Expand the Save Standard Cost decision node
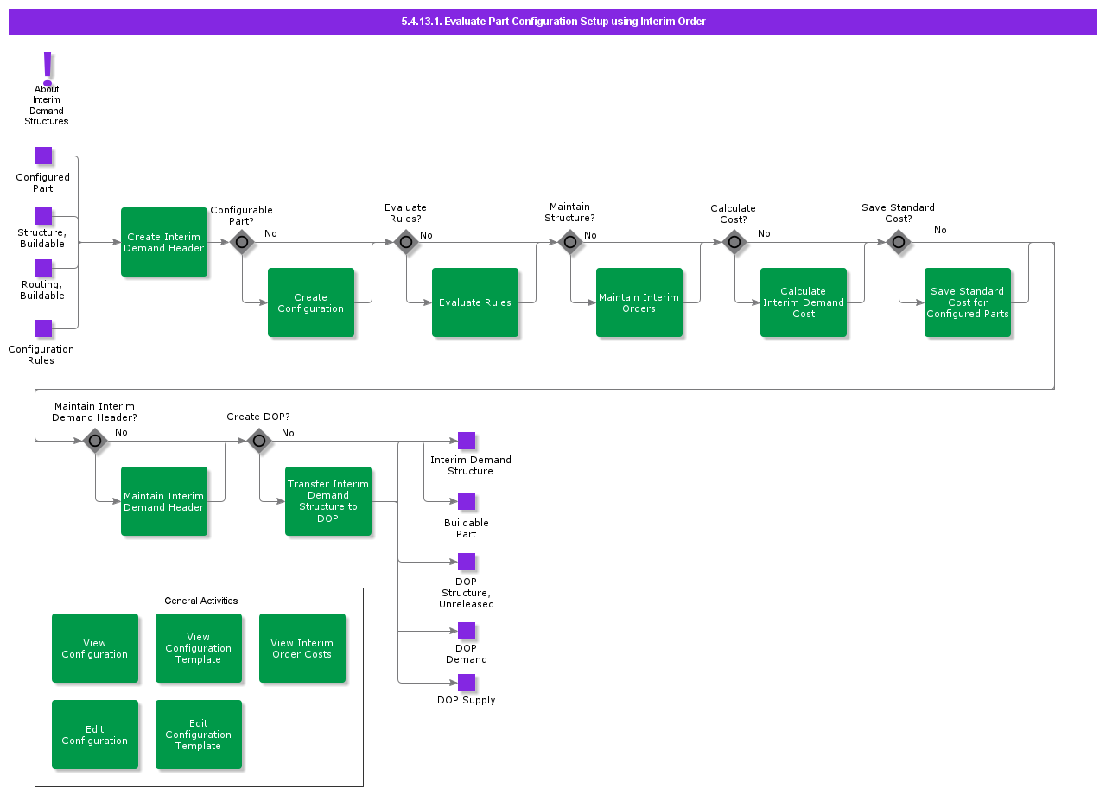This screenshot has height=795, width=1106. coord(899,243)
